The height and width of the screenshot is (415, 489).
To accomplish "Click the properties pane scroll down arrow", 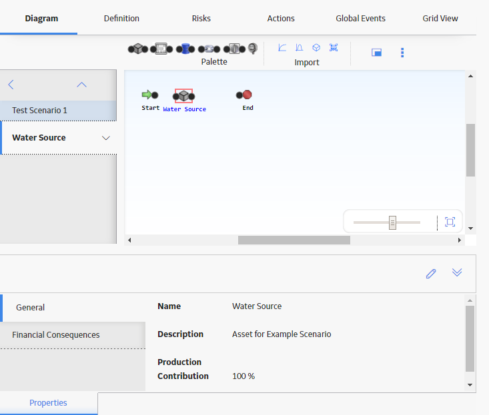I will coord(470,385).
